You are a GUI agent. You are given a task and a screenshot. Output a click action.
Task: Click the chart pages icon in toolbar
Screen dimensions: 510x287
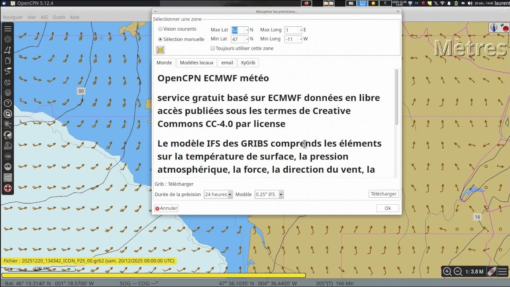tap(8, 61)
